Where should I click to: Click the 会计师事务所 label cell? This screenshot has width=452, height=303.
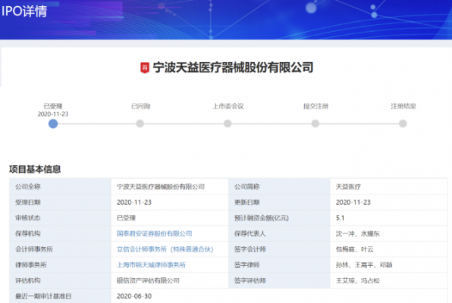(60, 249)
